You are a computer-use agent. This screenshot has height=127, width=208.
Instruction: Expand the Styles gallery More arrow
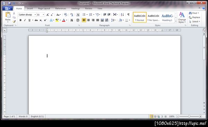[x=176, y=21]
